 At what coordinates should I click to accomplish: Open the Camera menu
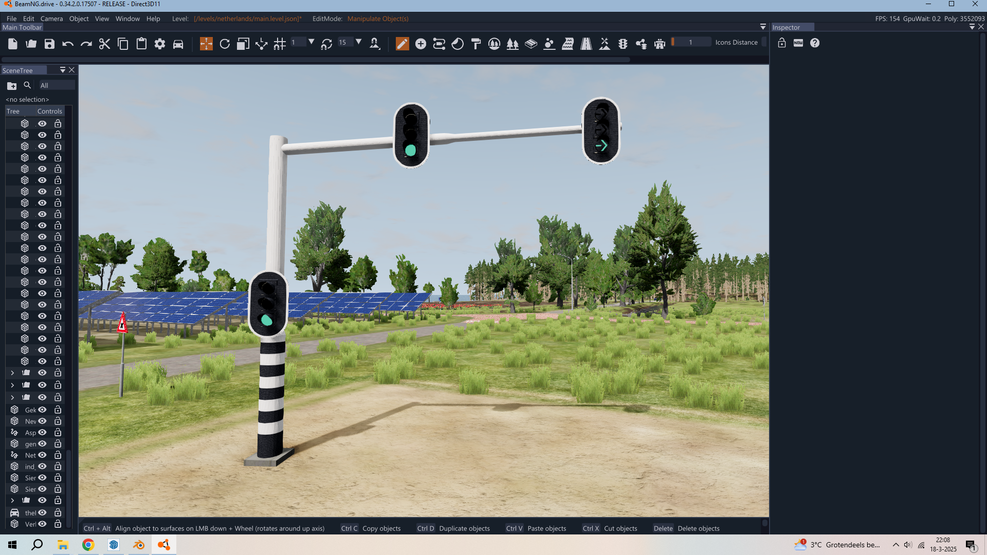click(51, 18)
